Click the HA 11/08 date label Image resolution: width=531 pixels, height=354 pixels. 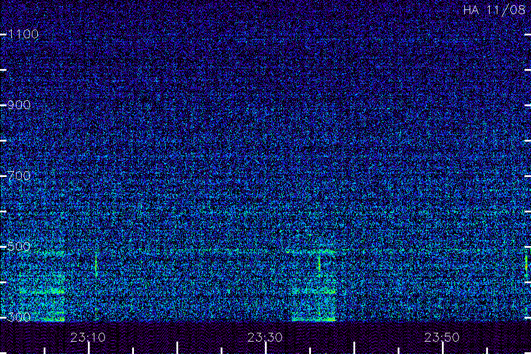[494, 10]
